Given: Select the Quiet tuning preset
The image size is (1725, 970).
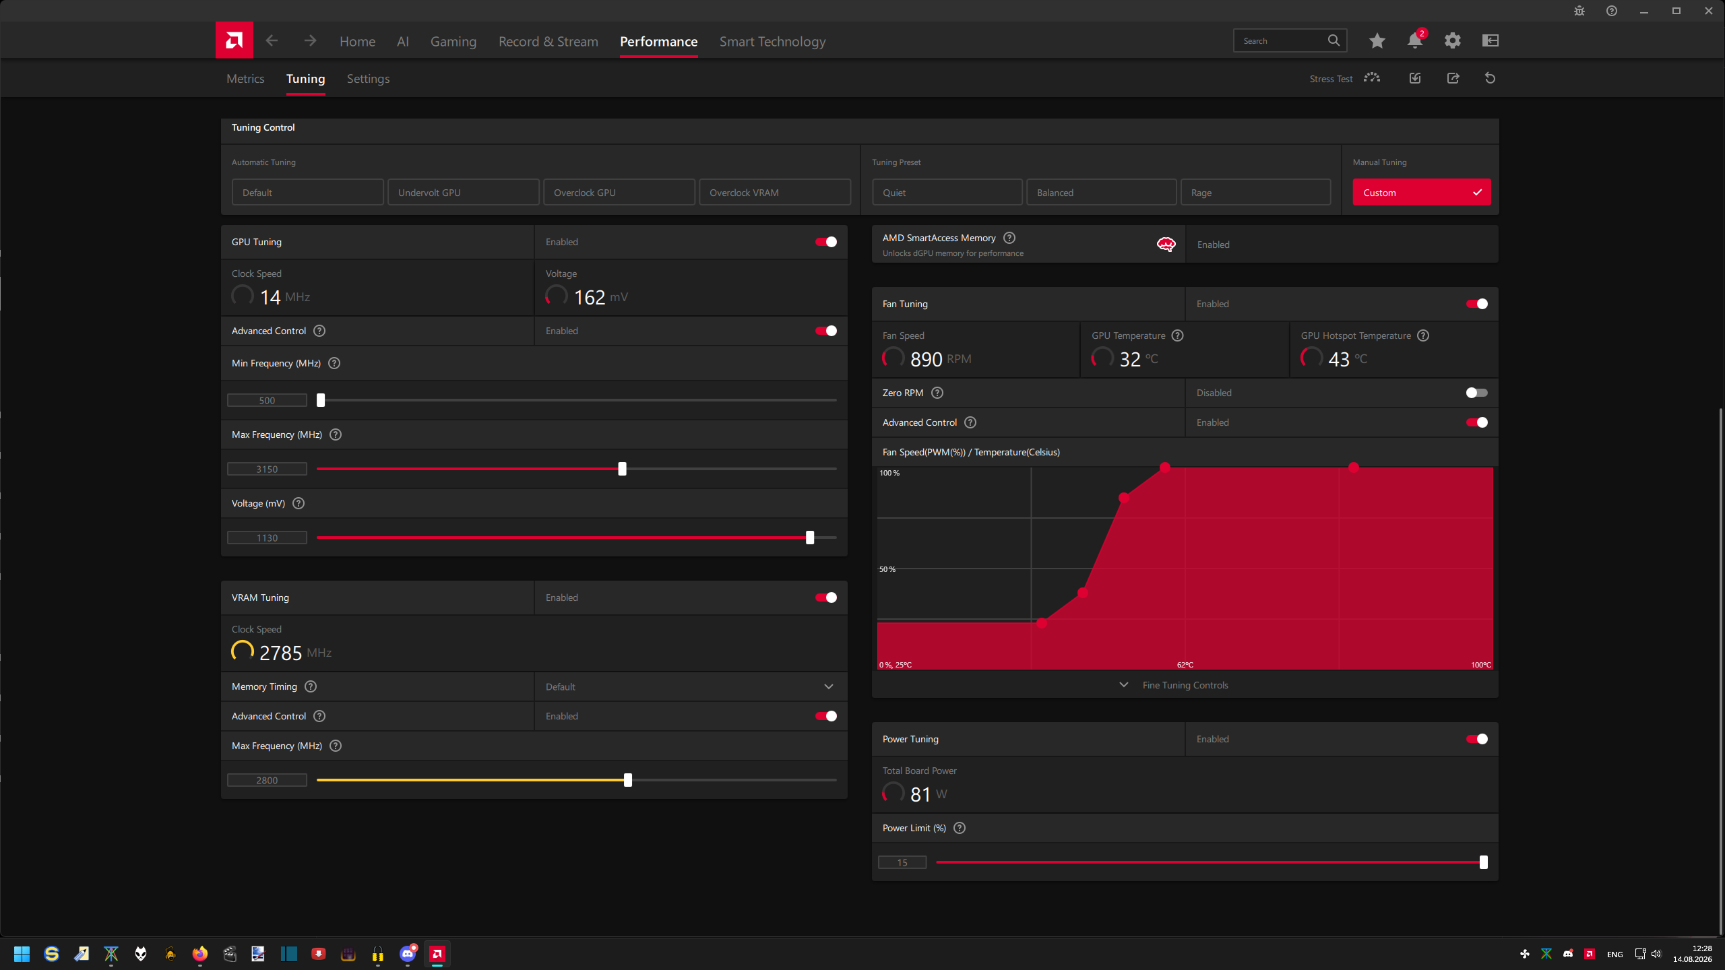Looking at the screenshot, I should [x=947, y=192].
